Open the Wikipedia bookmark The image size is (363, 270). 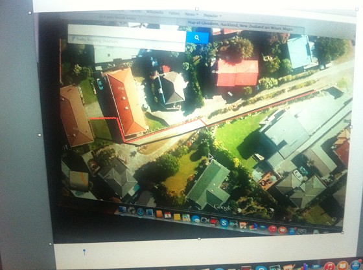[x=155, y=12]
